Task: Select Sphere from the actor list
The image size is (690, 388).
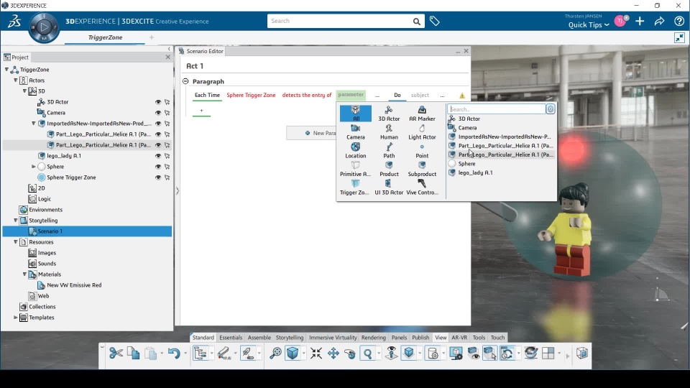Action: 466,164
